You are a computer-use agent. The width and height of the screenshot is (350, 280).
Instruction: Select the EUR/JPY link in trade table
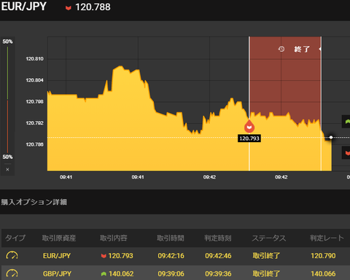57,256
